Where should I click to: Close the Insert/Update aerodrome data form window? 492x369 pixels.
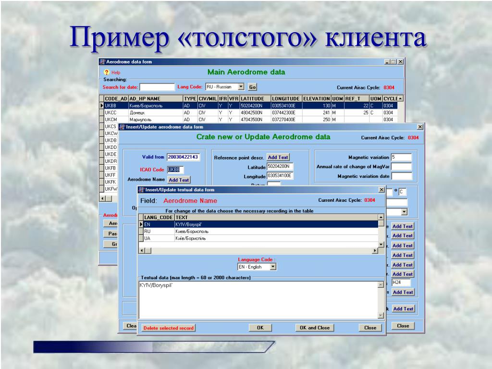pos(420,127)
